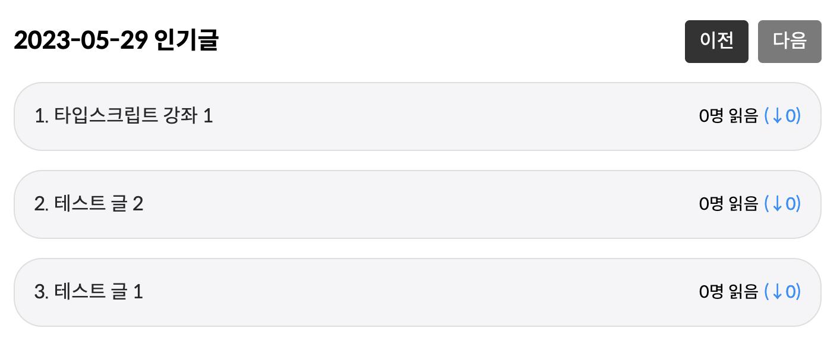This screenshot has height=353, width=840.
Task: Click the date 2023-05-29 in the heading
Action: pos(80,41)
